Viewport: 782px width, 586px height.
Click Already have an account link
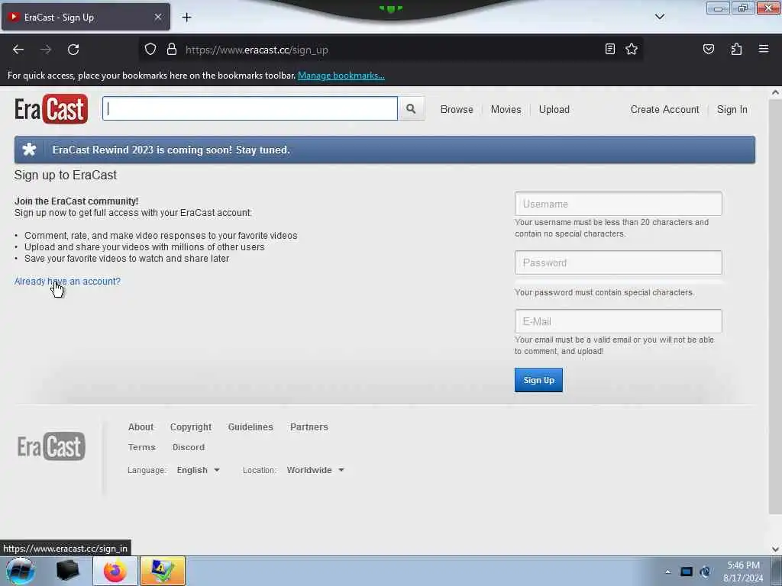[67, 281]
